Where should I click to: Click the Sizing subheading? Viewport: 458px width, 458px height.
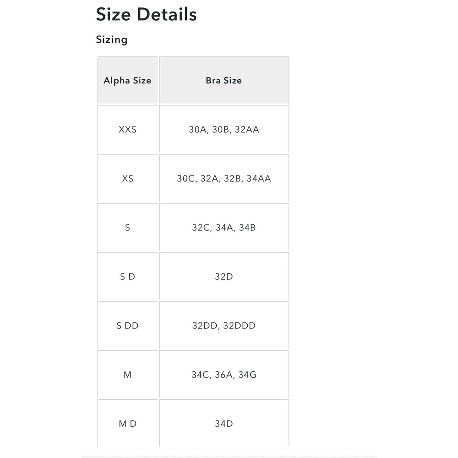[112, 40]
